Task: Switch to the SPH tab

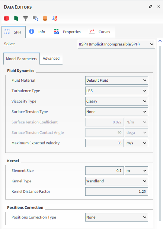Action: [x=13, y=32]
